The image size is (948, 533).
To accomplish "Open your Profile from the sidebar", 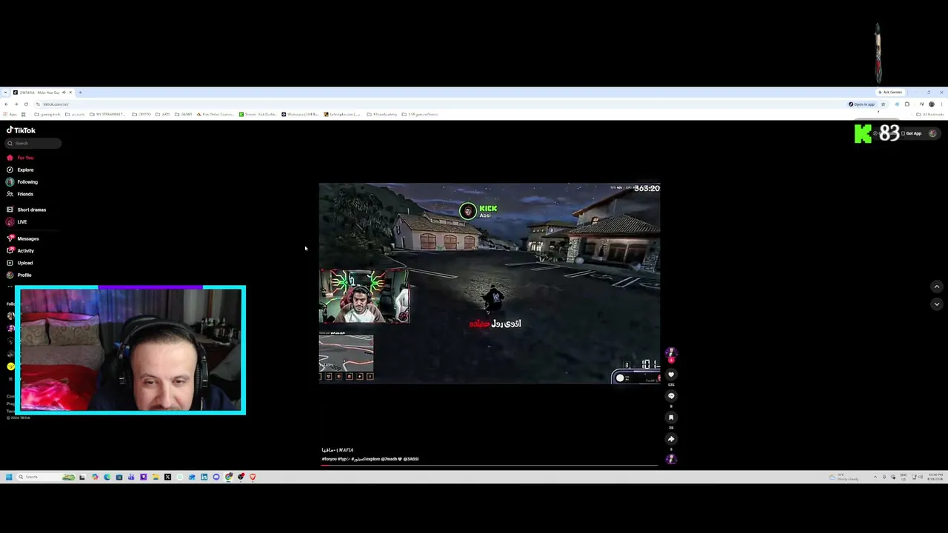I will coord(19,275).
